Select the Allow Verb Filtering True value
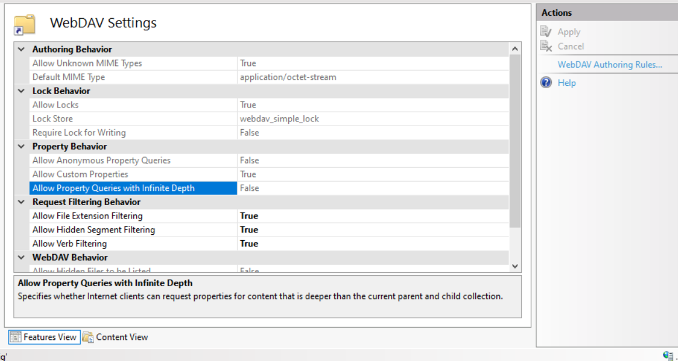 249,244
